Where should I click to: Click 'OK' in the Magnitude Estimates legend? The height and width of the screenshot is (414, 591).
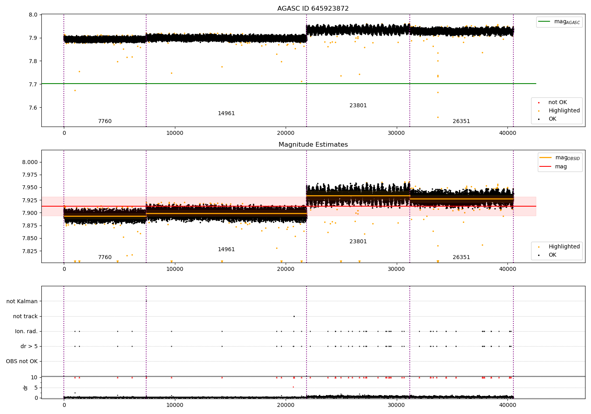[552, 255]
